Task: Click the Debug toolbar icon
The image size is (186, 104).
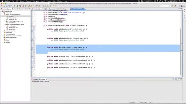Action: point(15,6)
